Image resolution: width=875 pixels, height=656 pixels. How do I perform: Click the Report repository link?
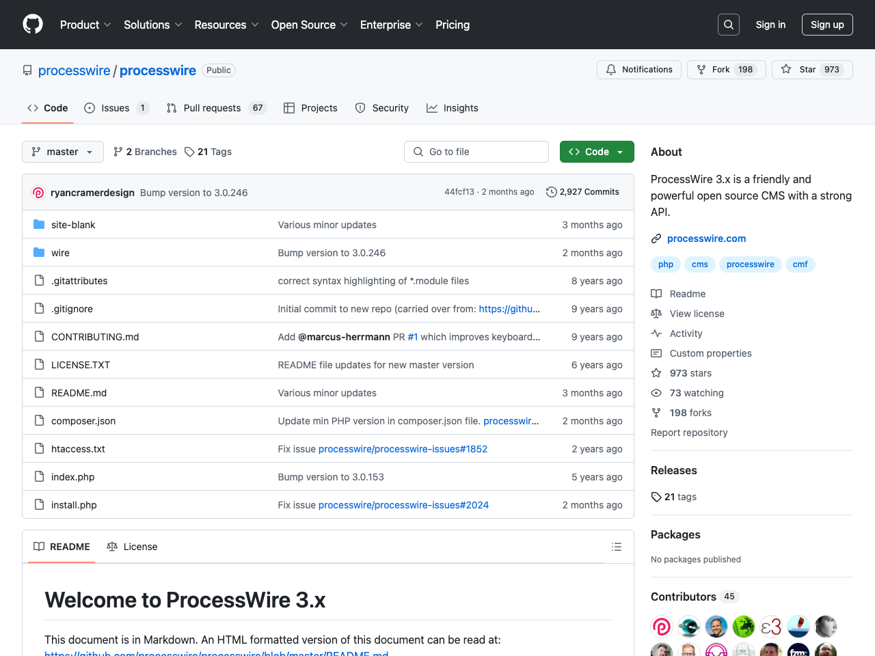coord(689,433)
